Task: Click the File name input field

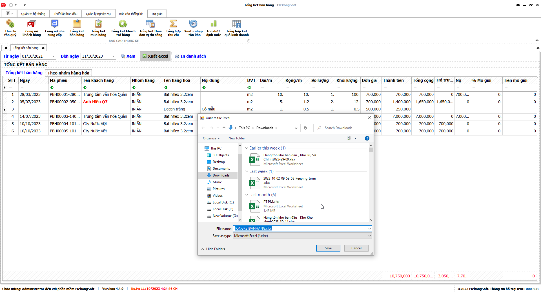Action: 301,228
